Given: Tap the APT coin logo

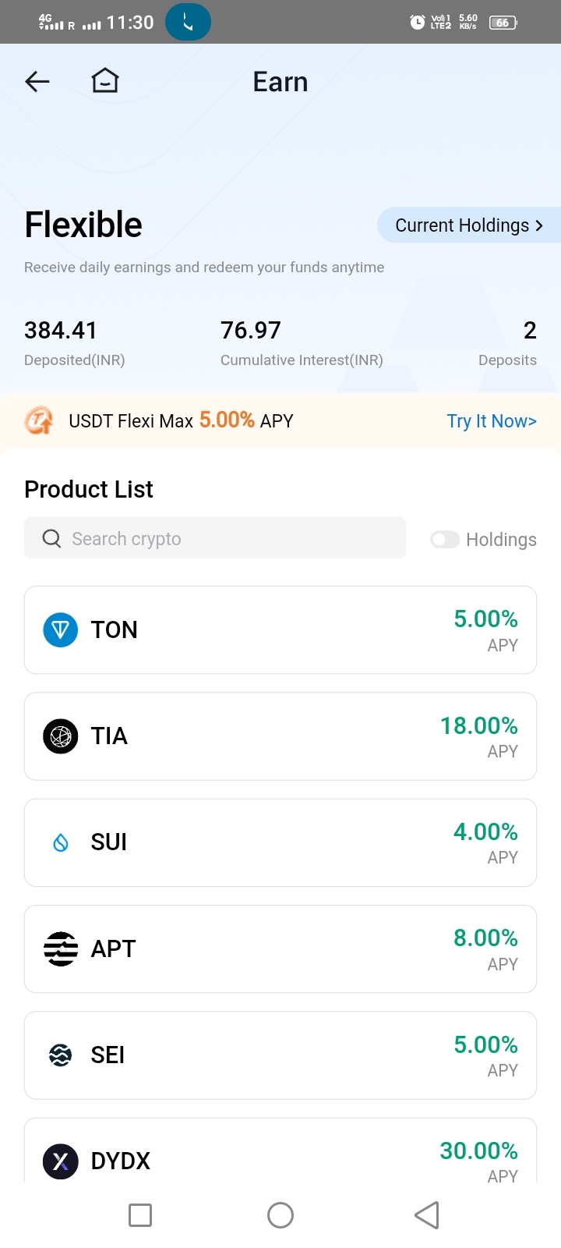Looking at the screenshot, I should 60,948.
